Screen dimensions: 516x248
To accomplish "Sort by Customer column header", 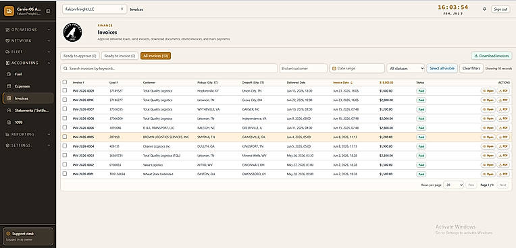I will (149, 82).
